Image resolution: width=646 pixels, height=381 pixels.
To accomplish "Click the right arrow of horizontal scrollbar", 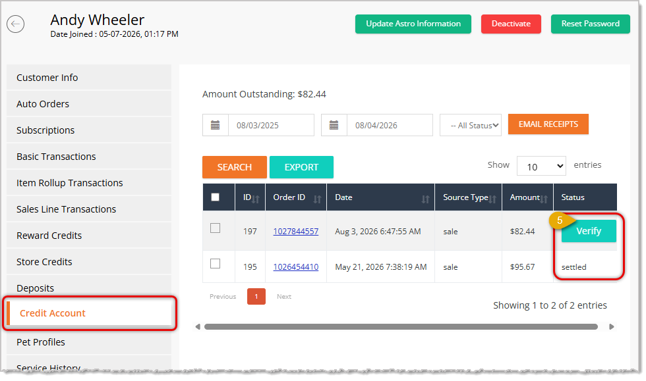I will coord(612,326).
